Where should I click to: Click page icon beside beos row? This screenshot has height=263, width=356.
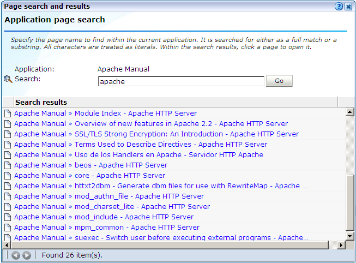pyautogui.click(x=8, y=165)
